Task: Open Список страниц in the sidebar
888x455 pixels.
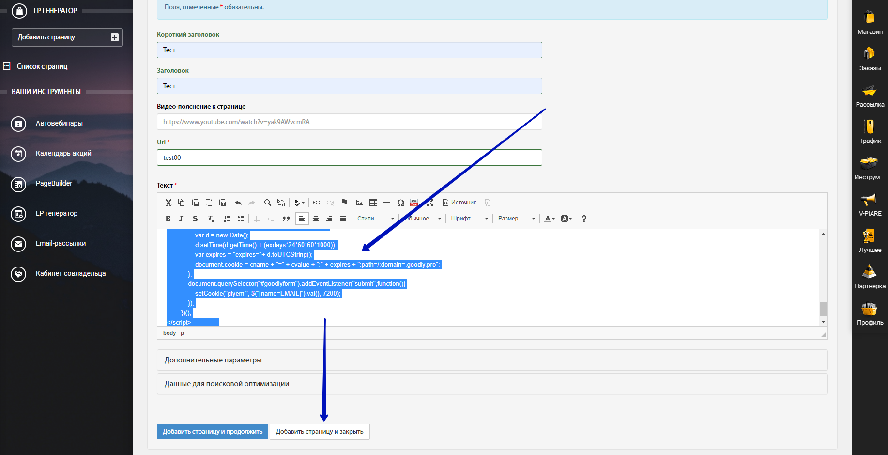Action: [x=42, y=66]
